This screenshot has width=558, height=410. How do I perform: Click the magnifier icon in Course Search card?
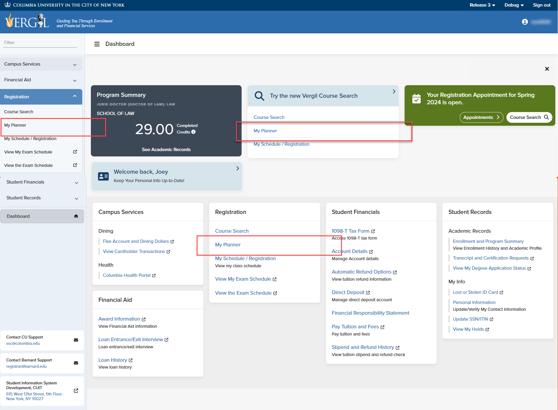tap(259, 96)
